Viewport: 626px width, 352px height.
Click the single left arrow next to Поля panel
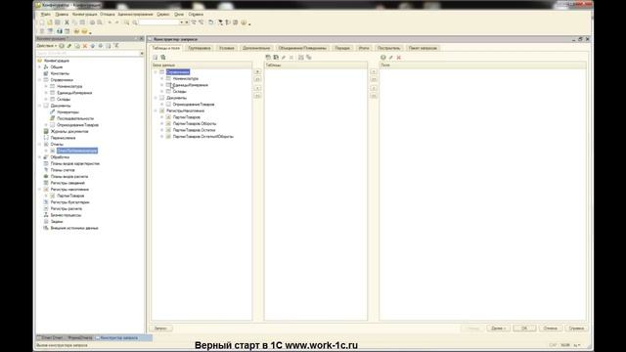point(374,88)
